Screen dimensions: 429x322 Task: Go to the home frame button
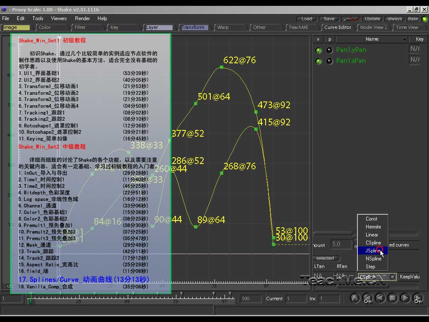point(354,298)
